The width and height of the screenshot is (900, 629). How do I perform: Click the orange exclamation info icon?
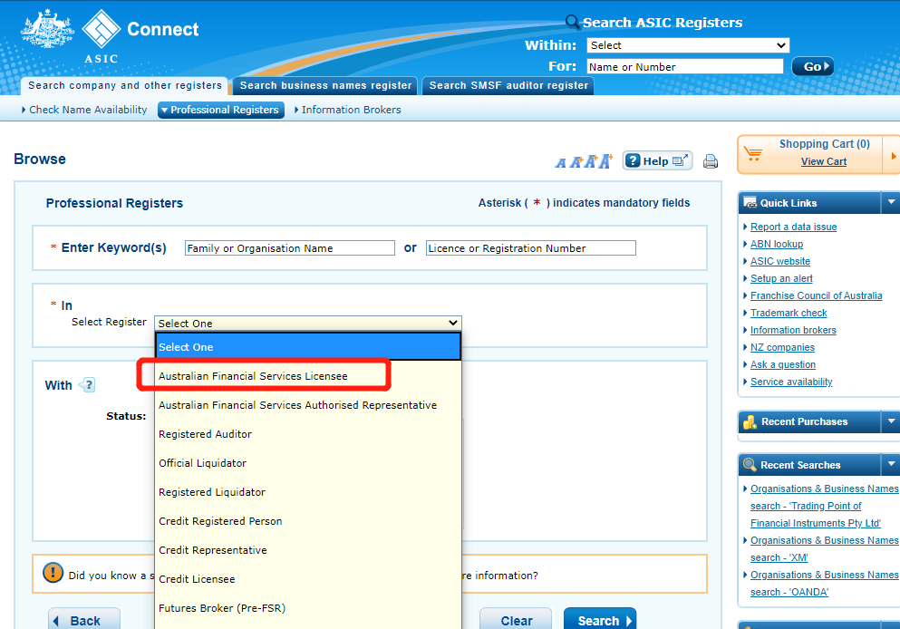(53, 572)
